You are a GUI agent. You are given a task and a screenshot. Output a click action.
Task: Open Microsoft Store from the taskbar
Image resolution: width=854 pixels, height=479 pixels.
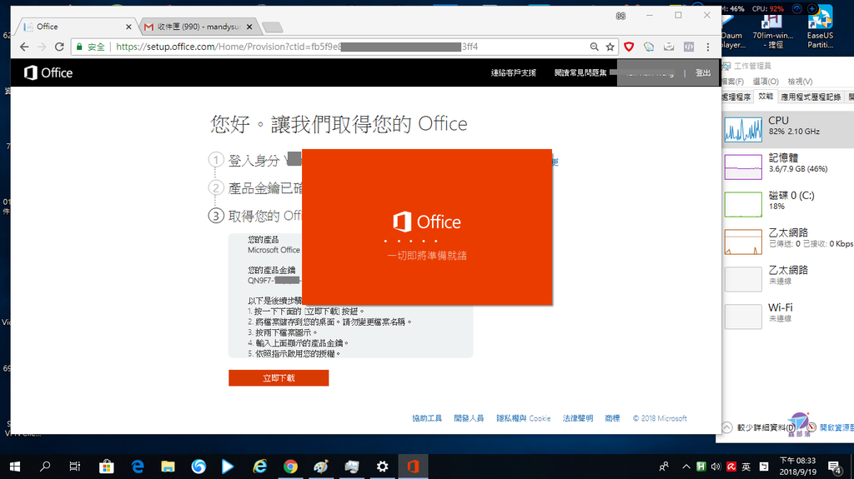pyautogui.click(x=107, y=467)
